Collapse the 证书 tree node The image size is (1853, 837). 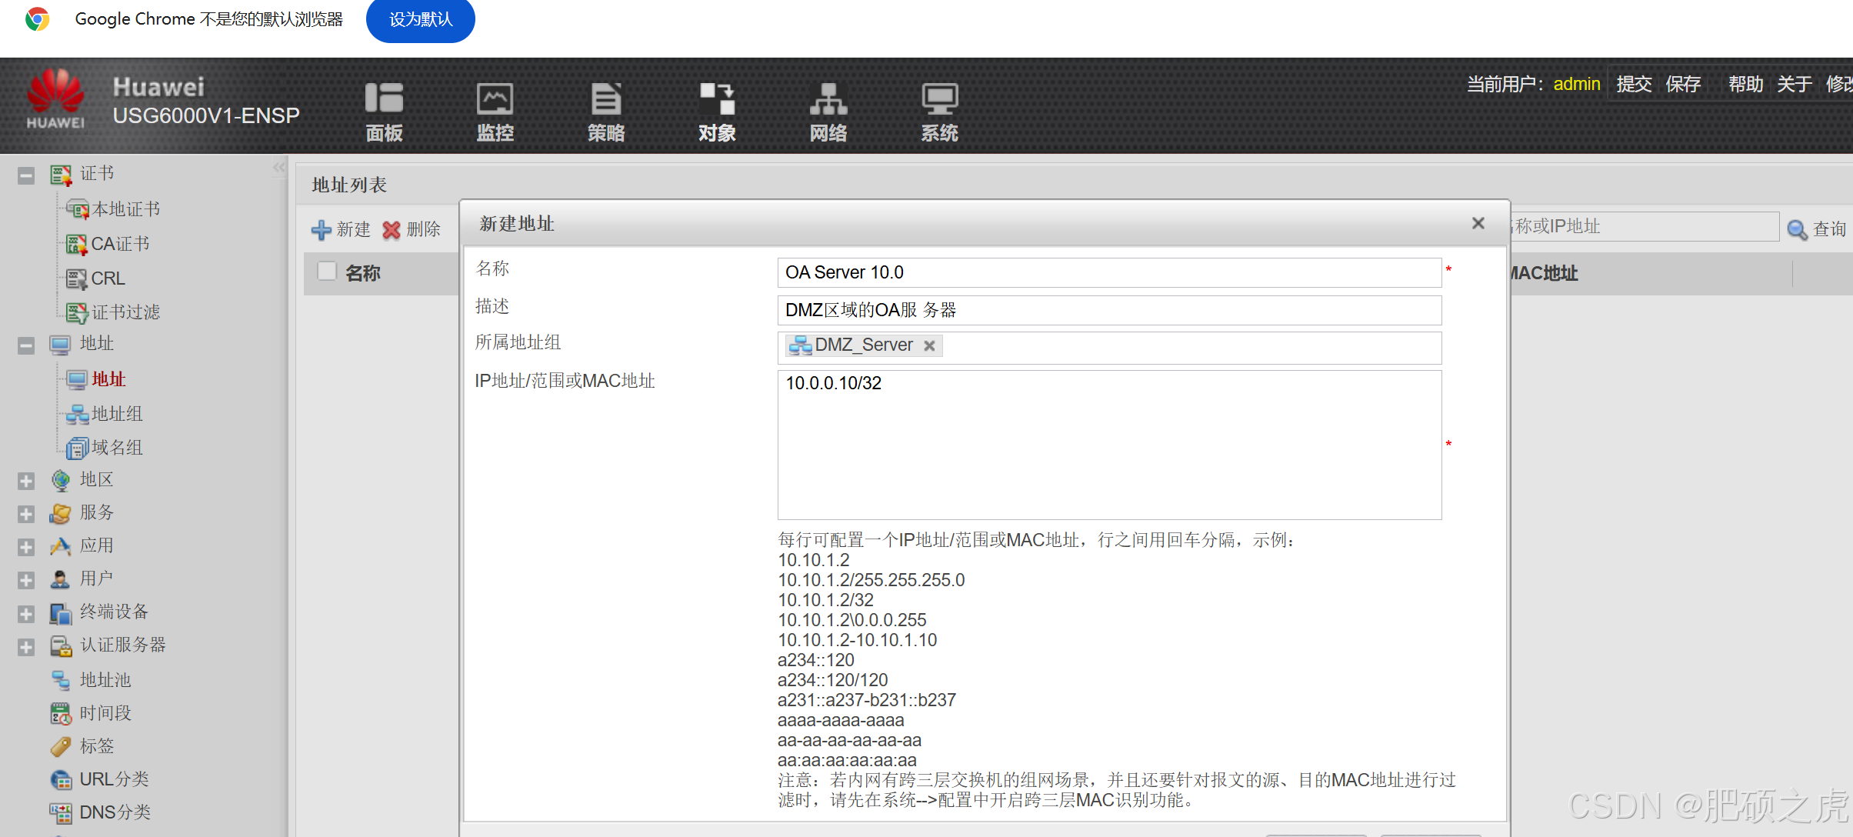click(x=26, y=175)
